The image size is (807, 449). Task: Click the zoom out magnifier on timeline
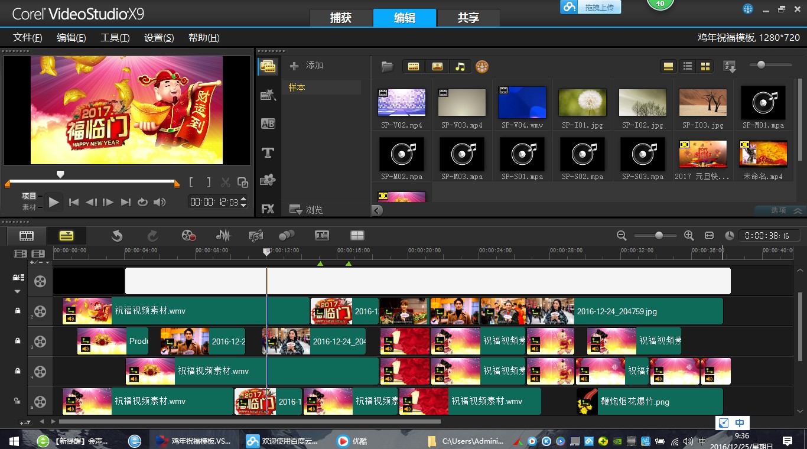621,235
